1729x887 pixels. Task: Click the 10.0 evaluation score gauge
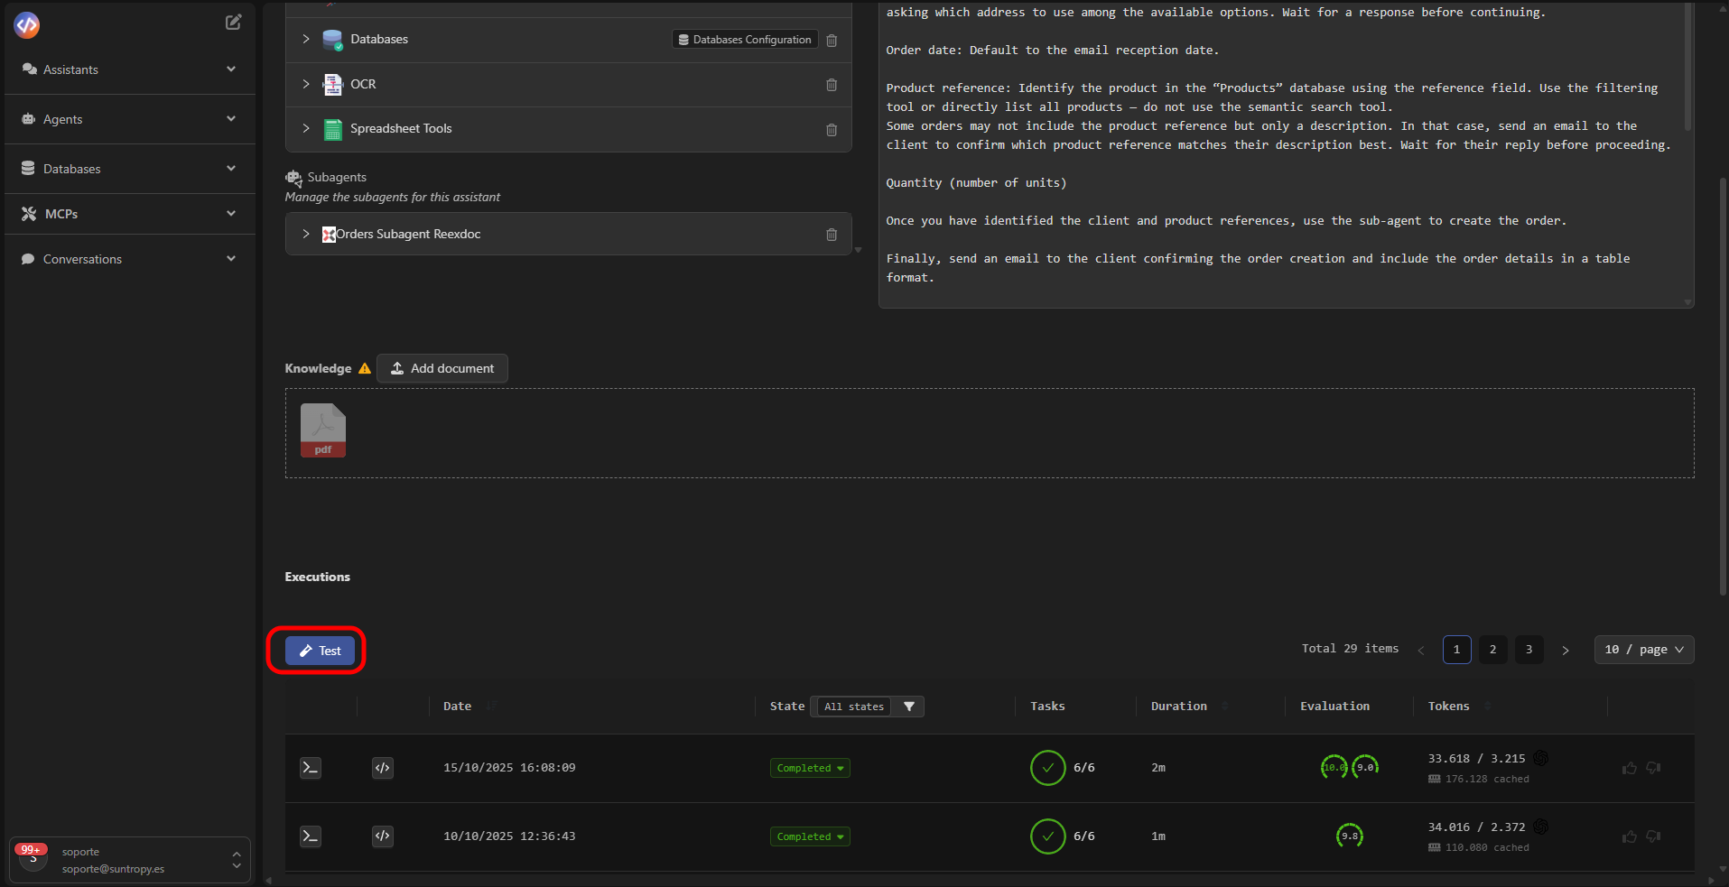(x=1334, y=767)
